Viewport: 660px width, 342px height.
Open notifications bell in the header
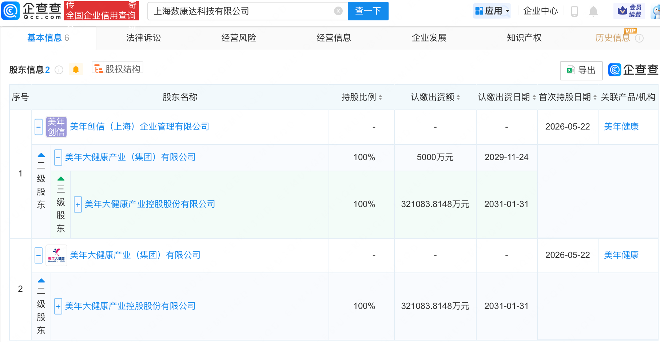[x=593, y=11]
